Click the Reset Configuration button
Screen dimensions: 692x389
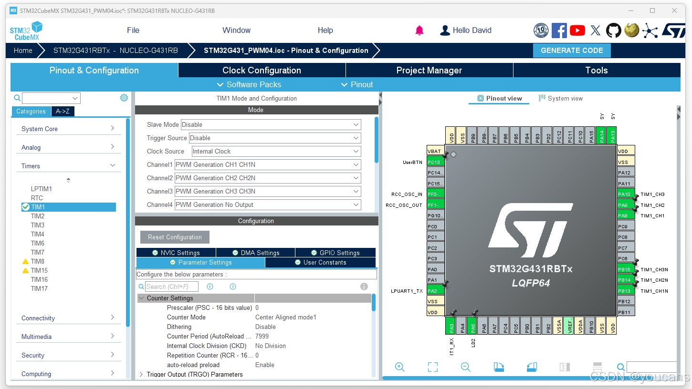click(175, 237)
